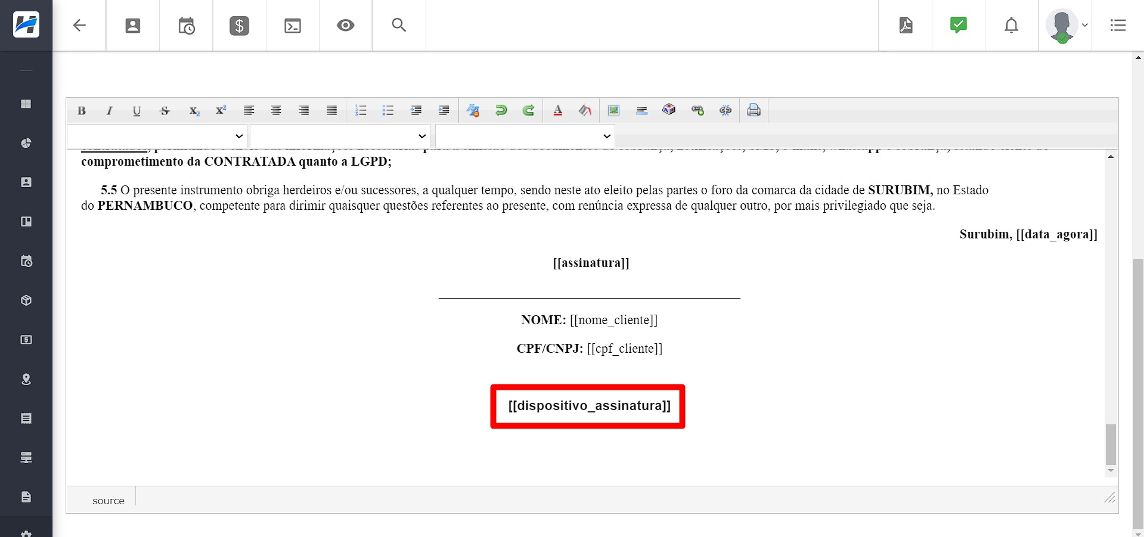The height and width of the screenshot is (537, 1144).
Task: Print the document from editor toolbar
Action: 754,111
